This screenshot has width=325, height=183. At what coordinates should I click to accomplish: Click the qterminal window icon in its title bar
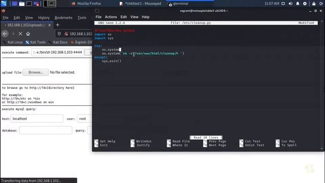[97, 11]
